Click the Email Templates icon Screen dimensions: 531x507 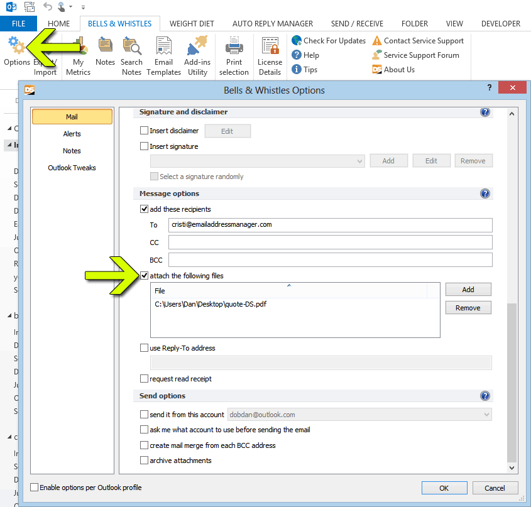pos(163,53)
